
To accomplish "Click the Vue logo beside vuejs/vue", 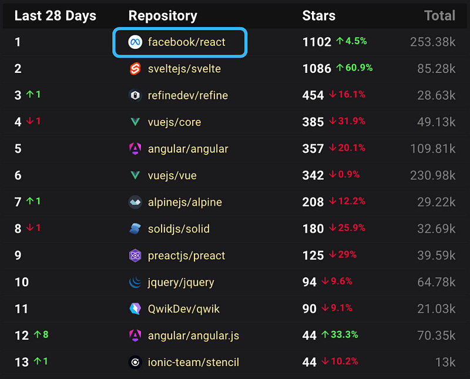I will click(x=135, y=176).
